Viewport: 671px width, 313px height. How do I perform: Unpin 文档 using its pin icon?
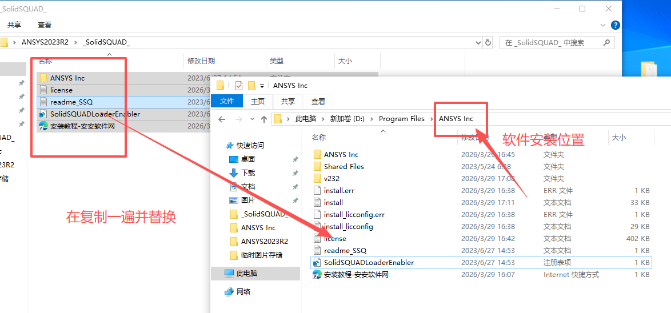[x=295, y=186]
